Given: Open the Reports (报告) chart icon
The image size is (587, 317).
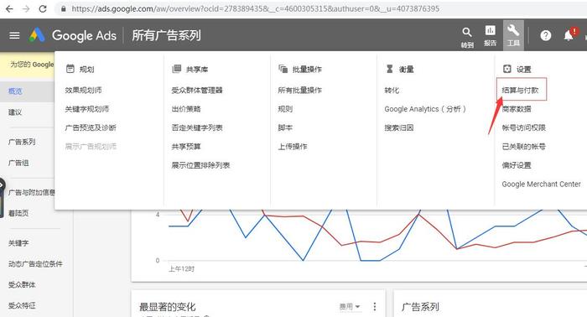Looking at the screenshot, I should tap(490, 30).
